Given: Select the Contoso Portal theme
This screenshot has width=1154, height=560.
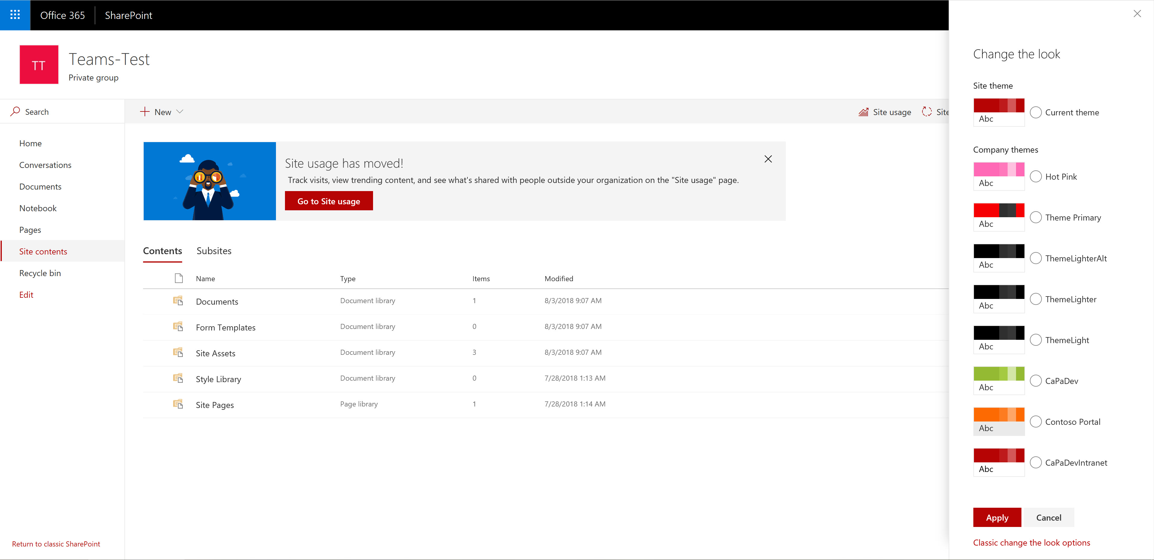Looking at the screenshot, I should 1036,421.
